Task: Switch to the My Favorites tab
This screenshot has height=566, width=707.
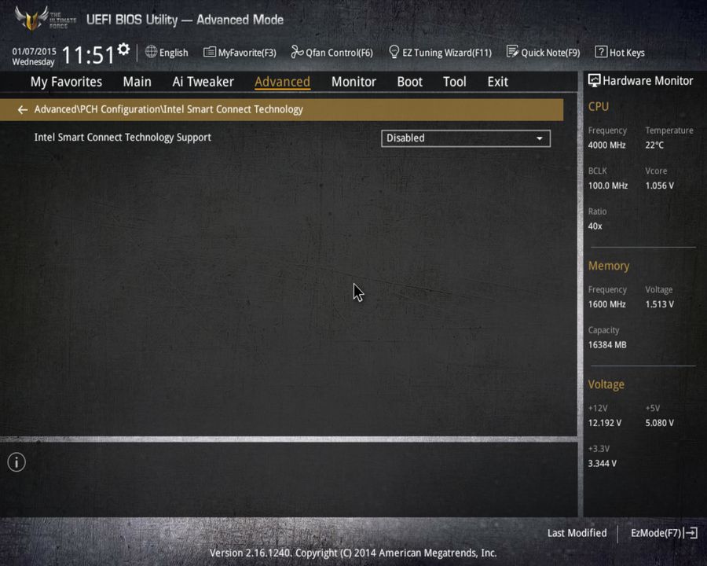Action: pos(66,82)
